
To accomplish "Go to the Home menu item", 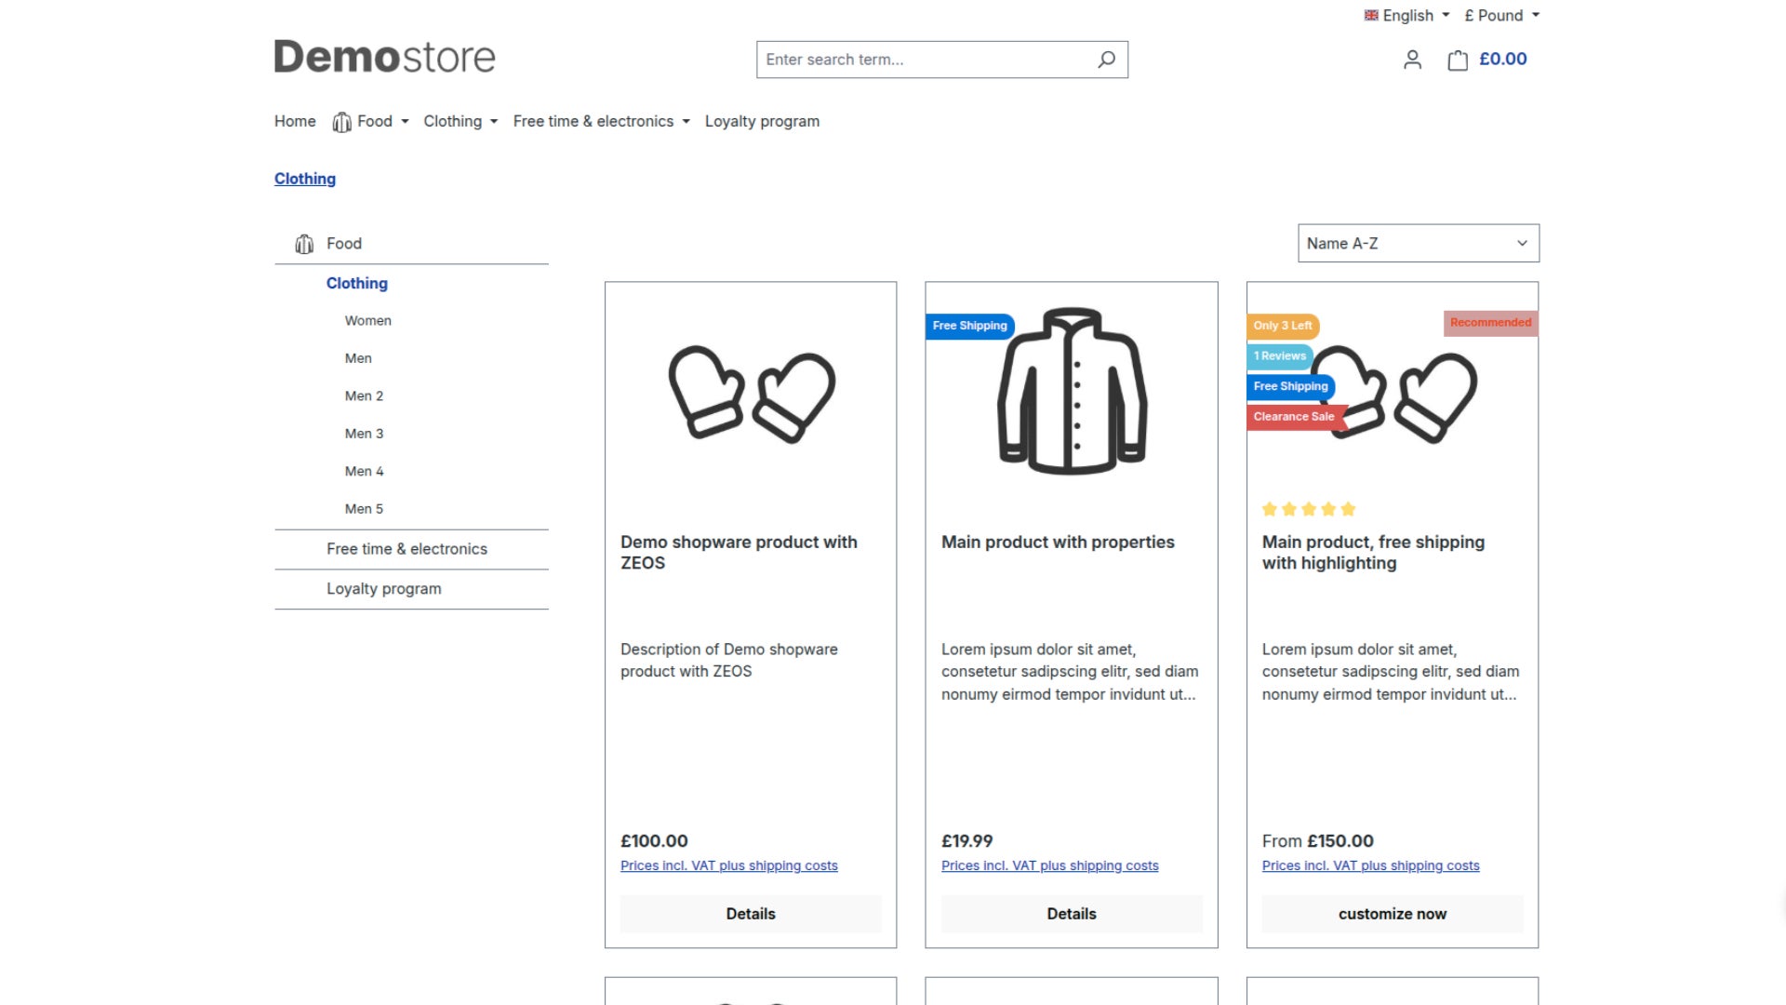I will [x=295, y=122].
